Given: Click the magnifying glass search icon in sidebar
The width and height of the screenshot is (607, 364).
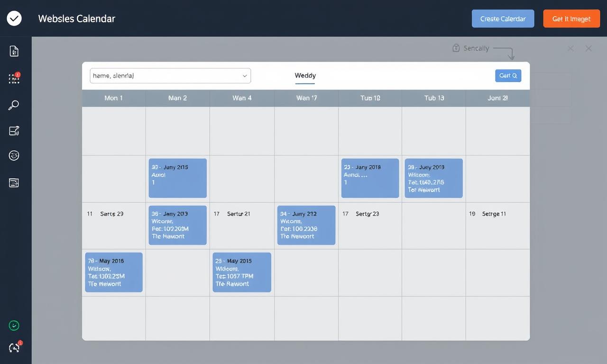Looking at the screenshot, I should 14,105.
